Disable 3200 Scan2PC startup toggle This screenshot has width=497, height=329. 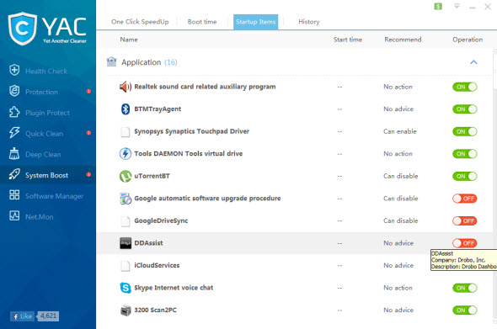click(x=465, y=310)
